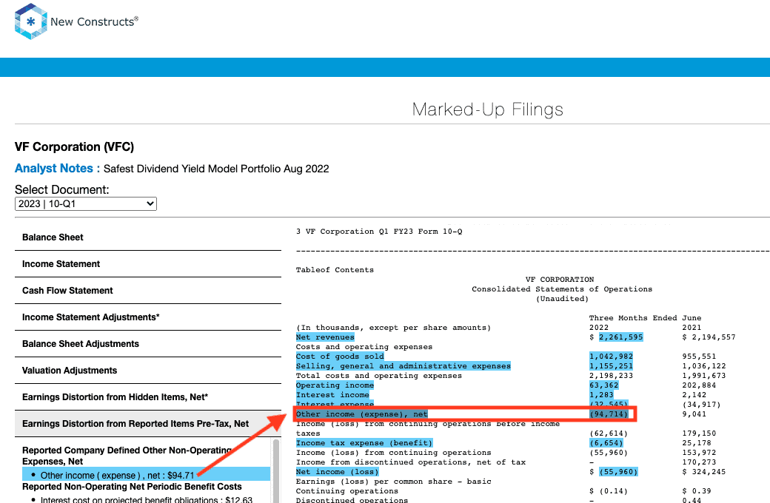Click the 324,245 prior-year net income value

(709, 472)
